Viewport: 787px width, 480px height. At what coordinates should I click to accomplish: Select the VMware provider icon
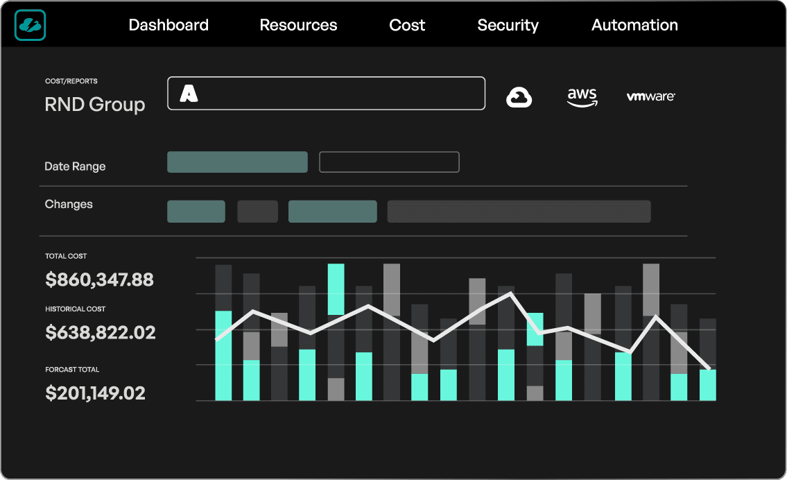[x=650, y=96]
